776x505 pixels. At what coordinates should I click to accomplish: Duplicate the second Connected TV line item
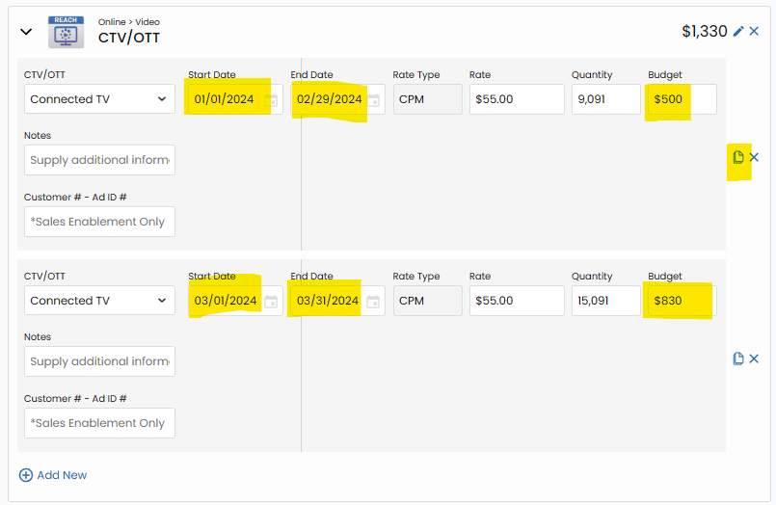point(738,359)
